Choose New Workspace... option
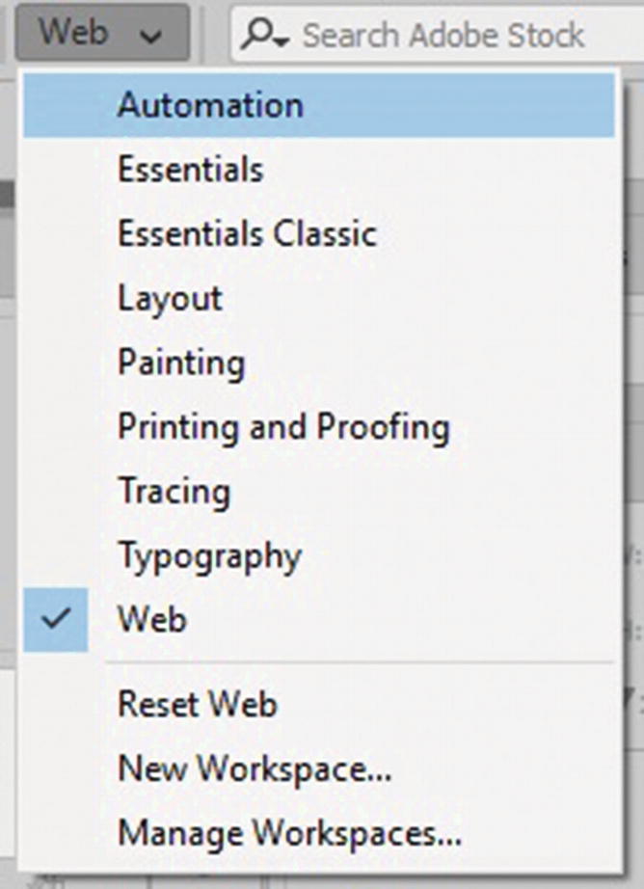The image size is (644, 889). click(255, 768)
